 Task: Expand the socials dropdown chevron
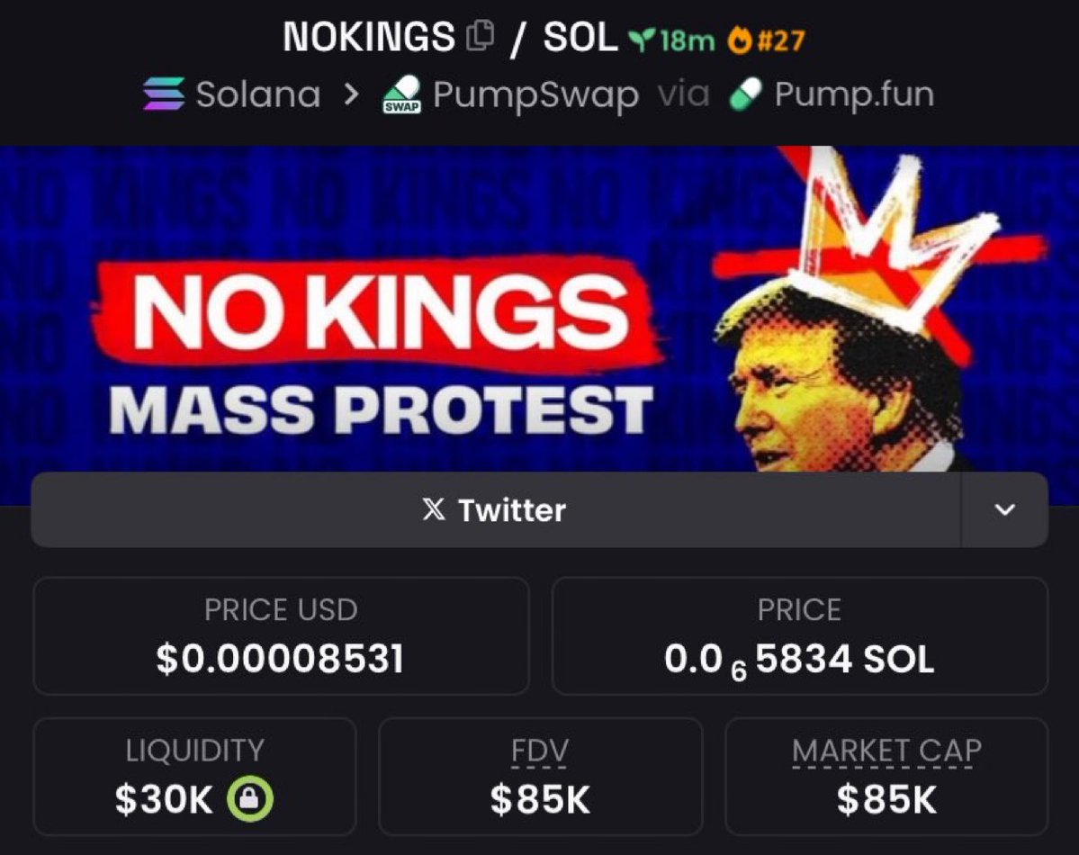click(x=1004, y=510)
